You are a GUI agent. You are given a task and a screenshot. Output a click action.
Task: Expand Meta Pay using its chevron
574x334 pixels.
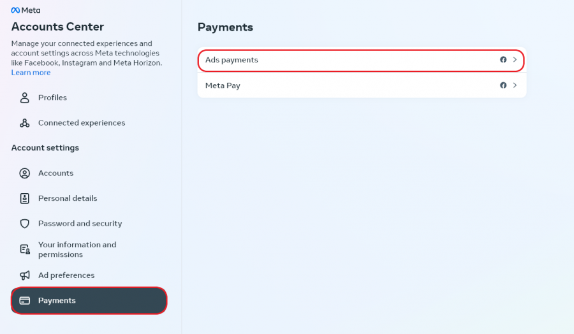(x=515, y=85)
